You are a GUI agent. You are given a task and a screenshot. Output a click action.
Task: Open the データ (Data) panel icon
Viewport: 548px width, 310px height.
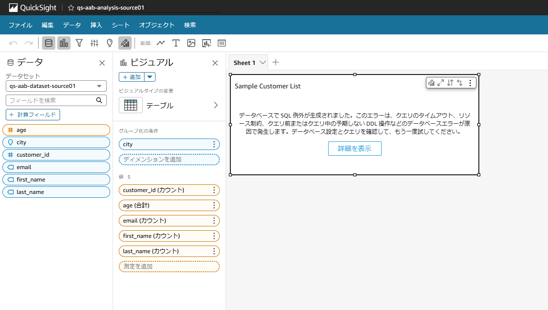pyautogui.click(x=48, y=43)
